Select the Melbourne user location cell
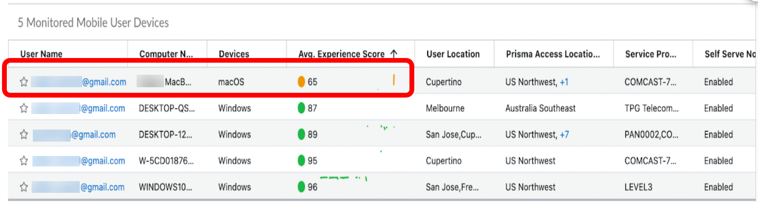This screenshot has height=202, width=758. [445, 108]
